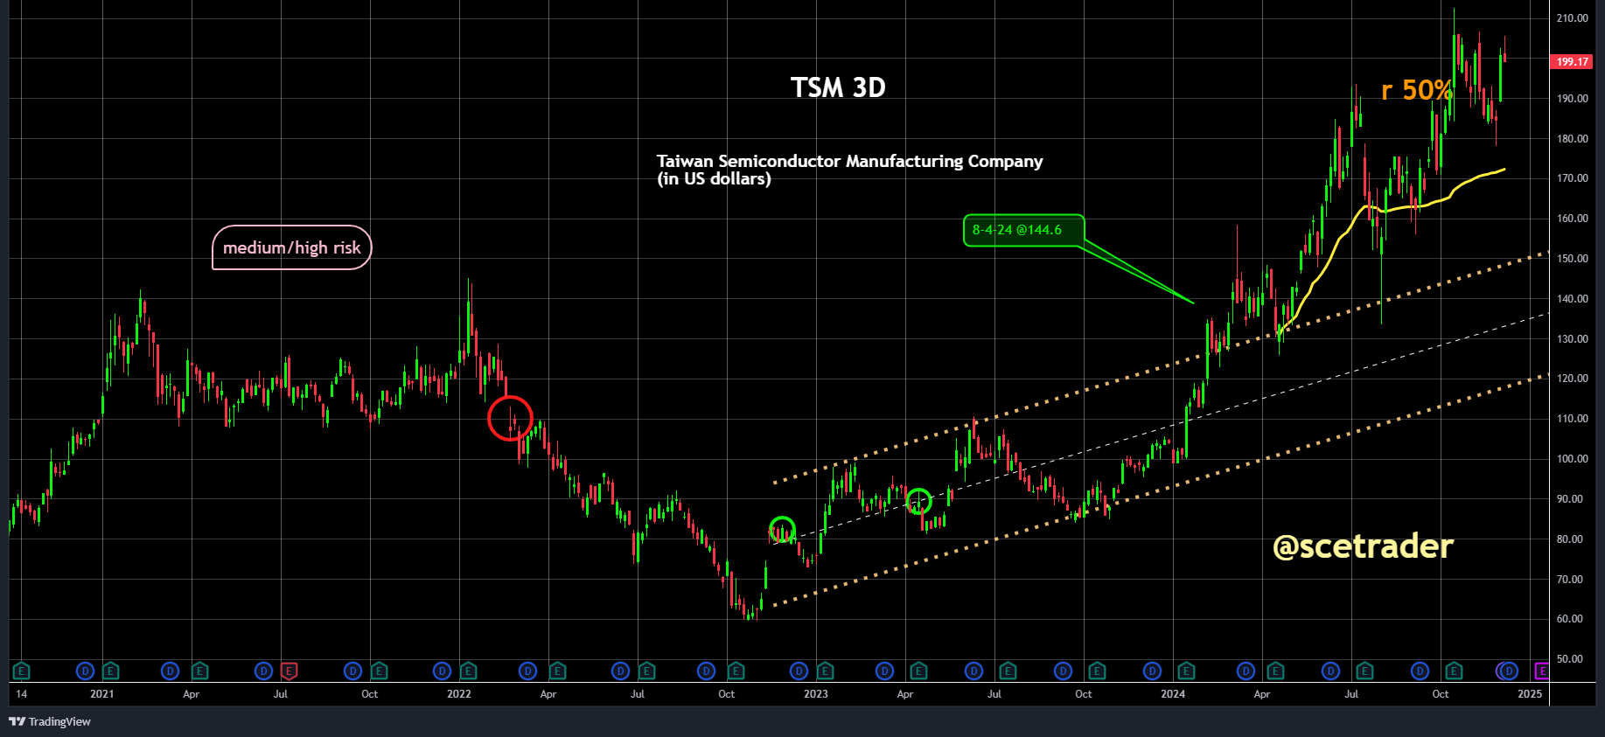Click the 2021 label on time axis
This screenshot has height=737, width=1605.
[102, 694]
